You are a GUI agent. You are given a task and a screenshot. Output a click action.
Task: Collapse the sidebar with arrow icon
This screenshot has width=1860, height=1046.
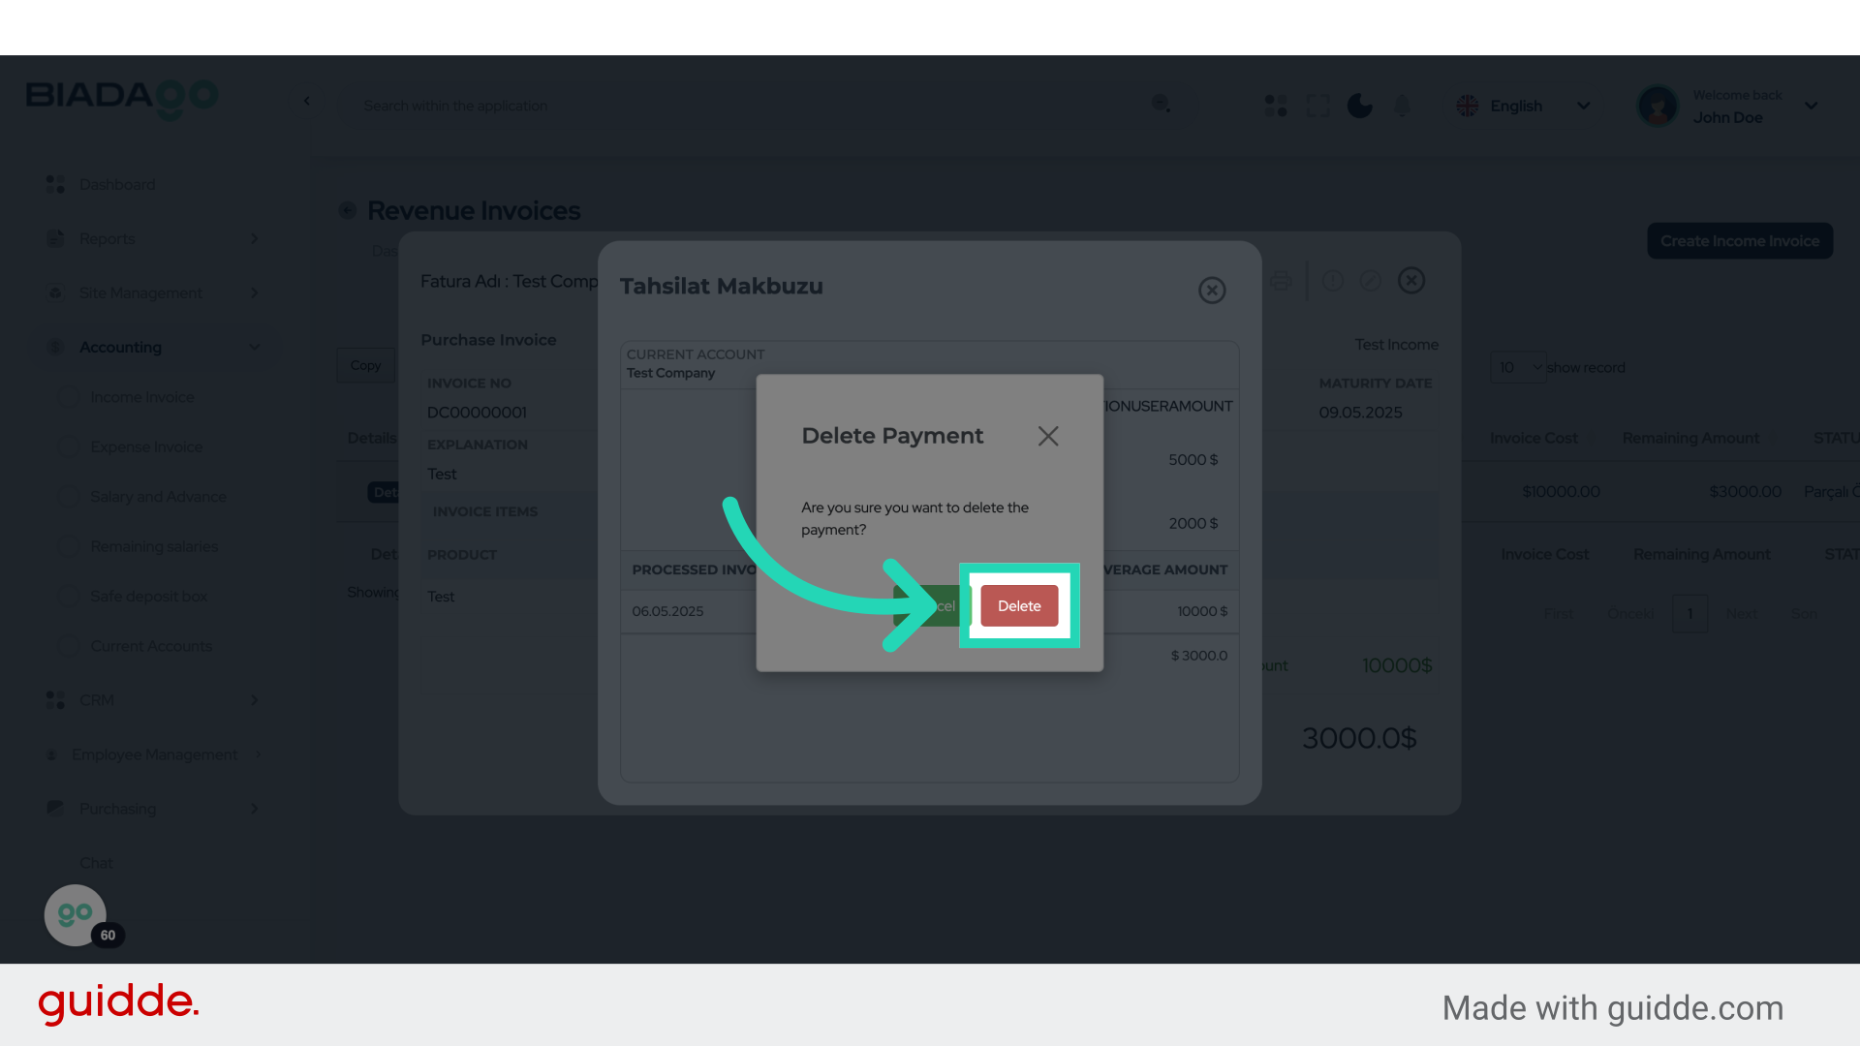[307, 101]
